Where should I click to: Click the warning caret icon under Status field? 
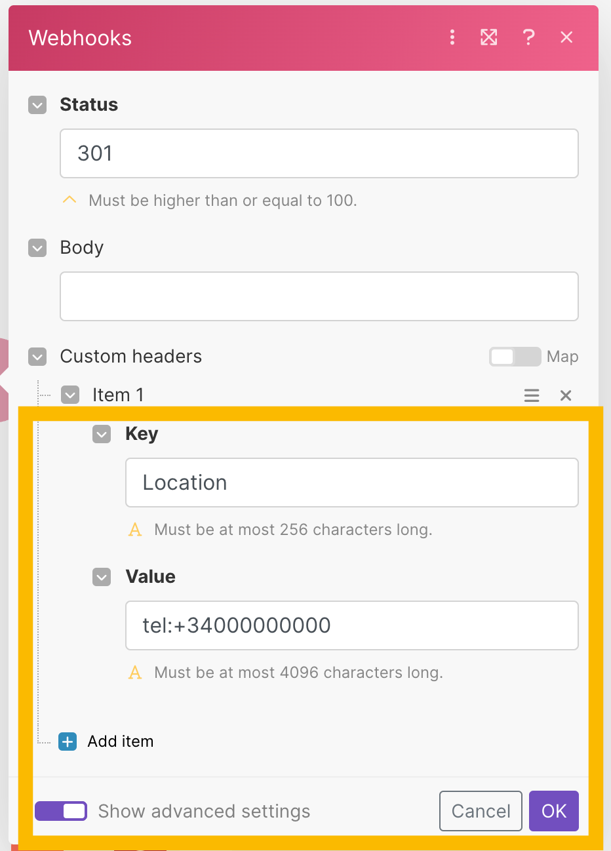point(69,200)
